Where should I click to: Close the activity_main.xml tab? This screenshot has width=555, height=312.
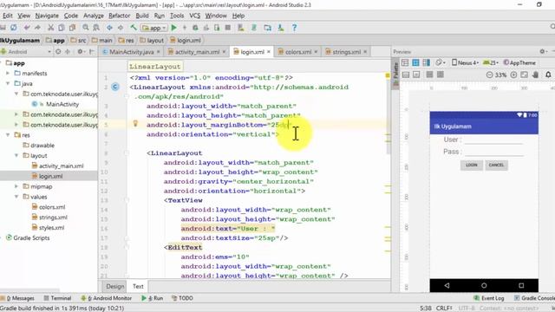coord(224,52)
